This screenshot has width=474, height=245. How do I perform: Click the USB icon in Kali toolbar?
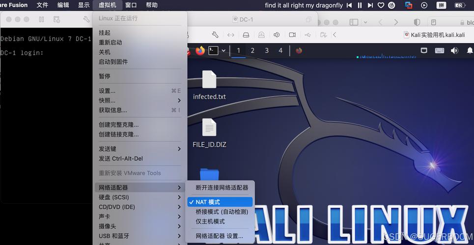click(x=308, y=35)
